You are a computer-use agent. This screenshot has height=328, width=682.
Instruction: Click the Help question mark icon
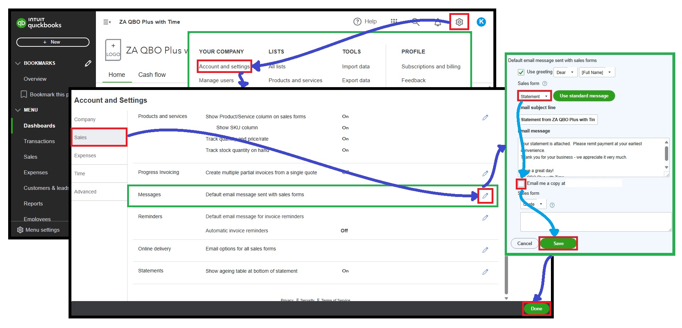357,22
